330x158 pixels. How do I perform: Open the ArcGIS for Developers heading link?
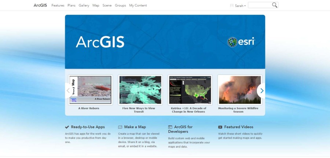180,129
